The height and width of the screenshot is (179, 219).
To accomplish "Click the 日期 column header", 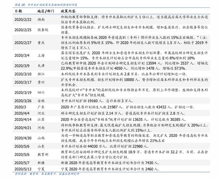I will [x=18, y=11].
